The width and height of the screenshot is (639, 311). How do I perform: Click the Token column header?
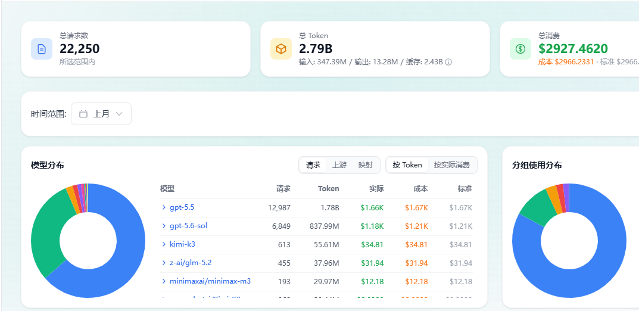(x=329, y=189)
